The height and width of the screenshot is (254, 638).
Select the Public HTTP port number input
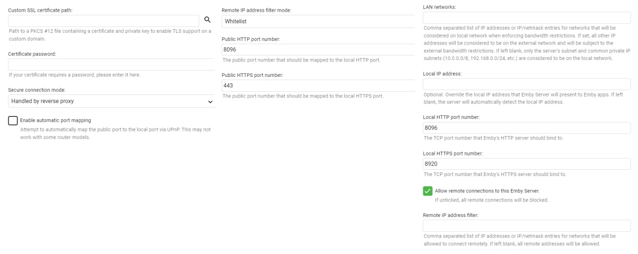318,49
